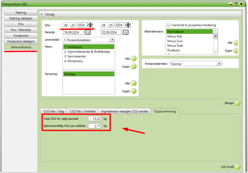Screen dimensions: 248x173
Task: Click the green Beregn button
Action: 238,103
